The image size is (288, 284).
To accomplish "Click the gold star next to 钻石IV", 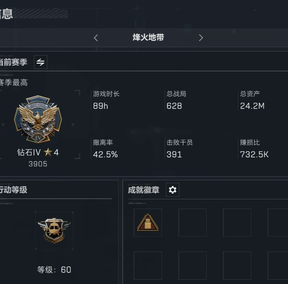I will coord(48,152).
